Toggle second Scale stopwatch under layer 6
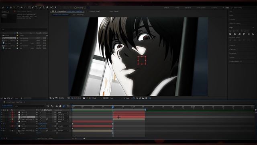 coord(17,128)
